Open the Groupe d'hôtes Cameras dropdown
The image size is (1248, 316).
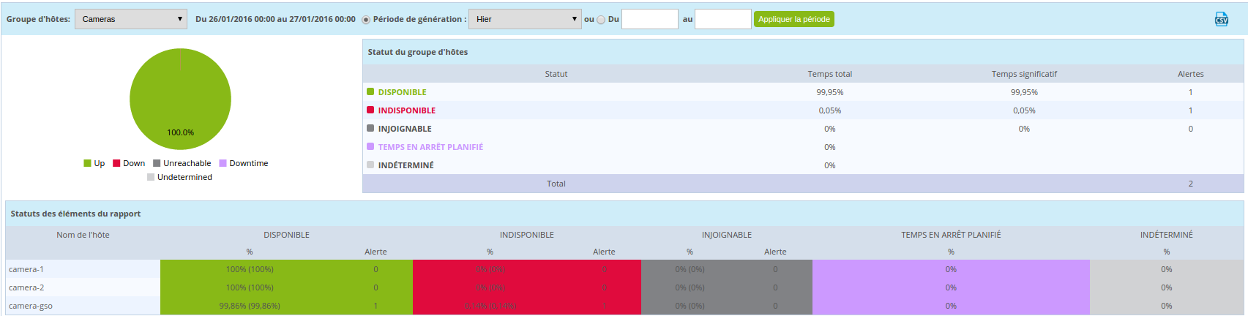(131, 19)
